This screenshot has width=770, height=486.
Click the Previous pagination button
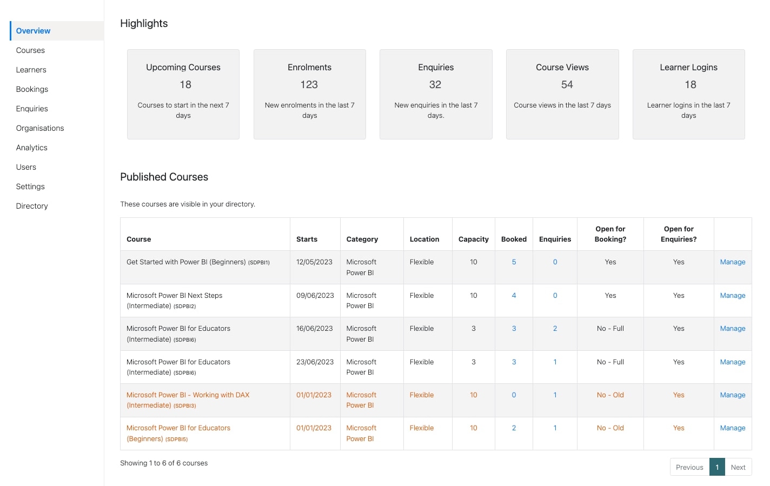click(689, 467)
